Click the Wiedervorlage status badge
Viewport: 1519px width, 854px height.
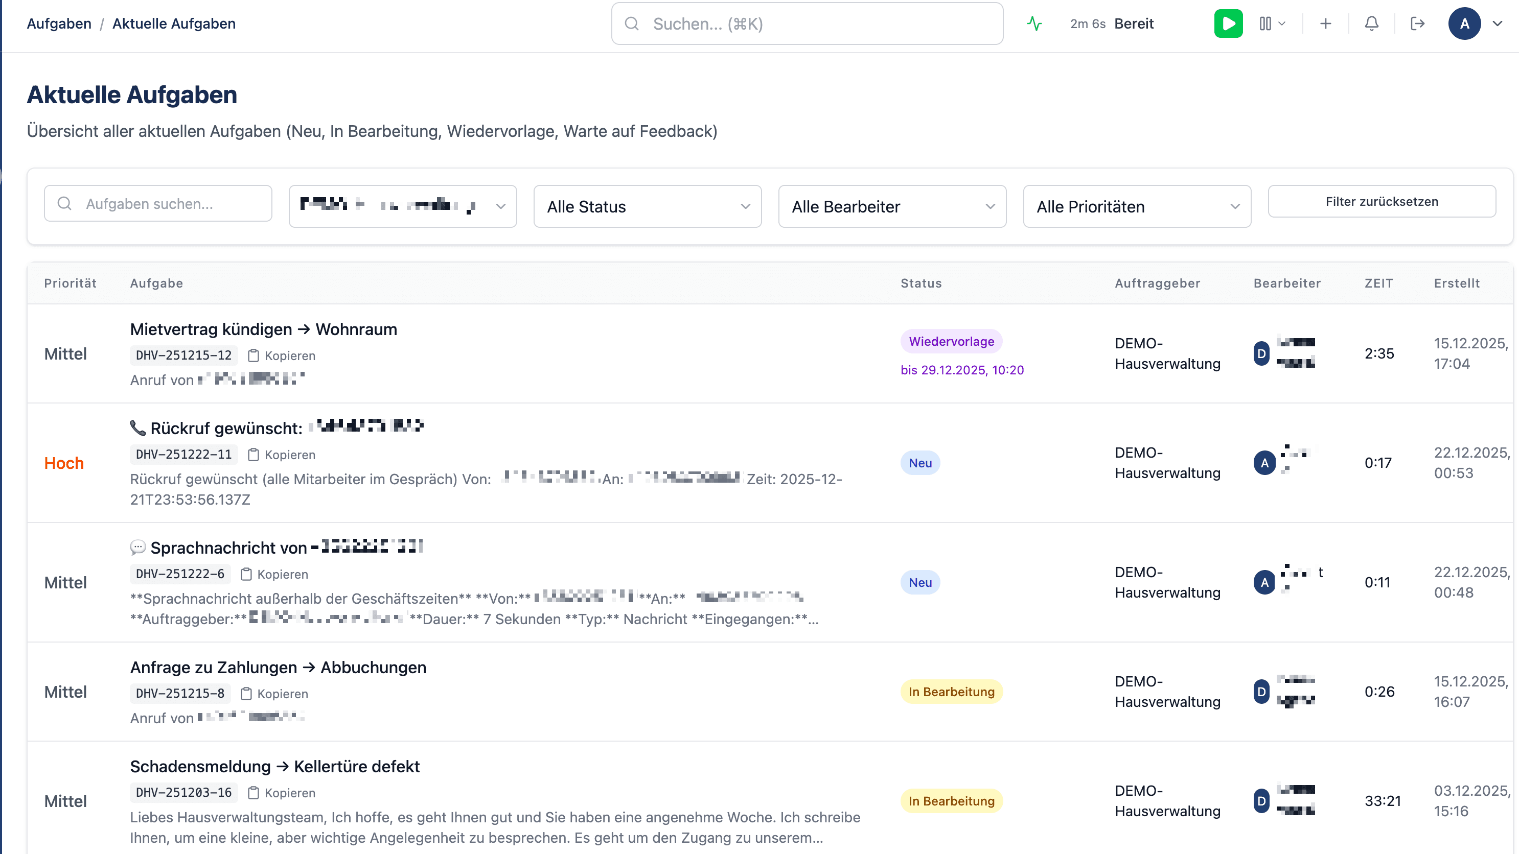(x=951, y=341)
